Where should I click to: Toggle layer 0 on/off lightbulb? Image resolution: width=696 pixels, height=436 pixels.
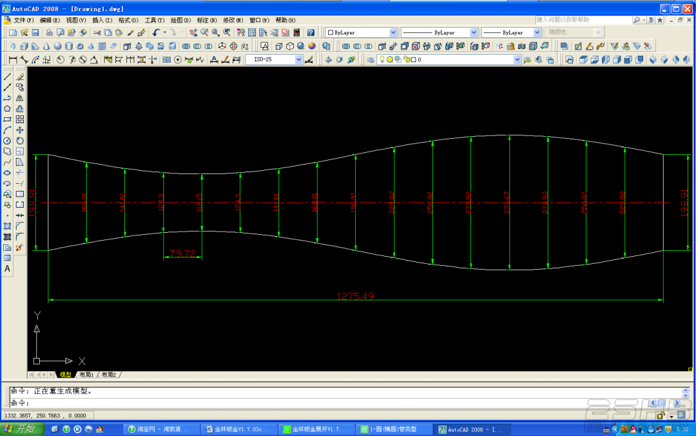(x=382, y=59)
